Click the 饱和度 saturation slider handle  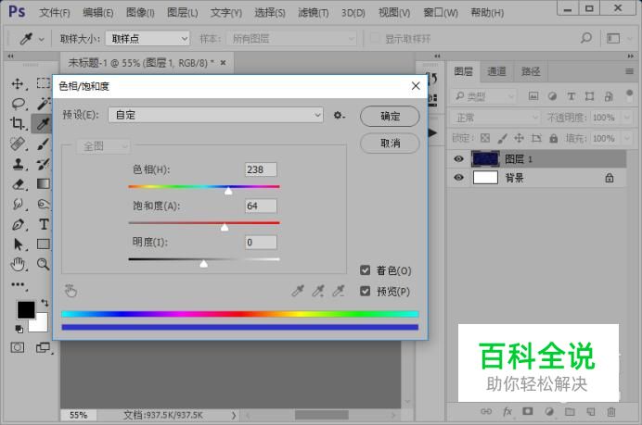(x=225, y=227)
